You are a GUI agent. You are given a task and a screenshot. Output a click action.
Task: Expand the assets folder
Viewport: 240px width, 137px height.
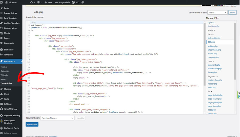click(x=211, y=30)
